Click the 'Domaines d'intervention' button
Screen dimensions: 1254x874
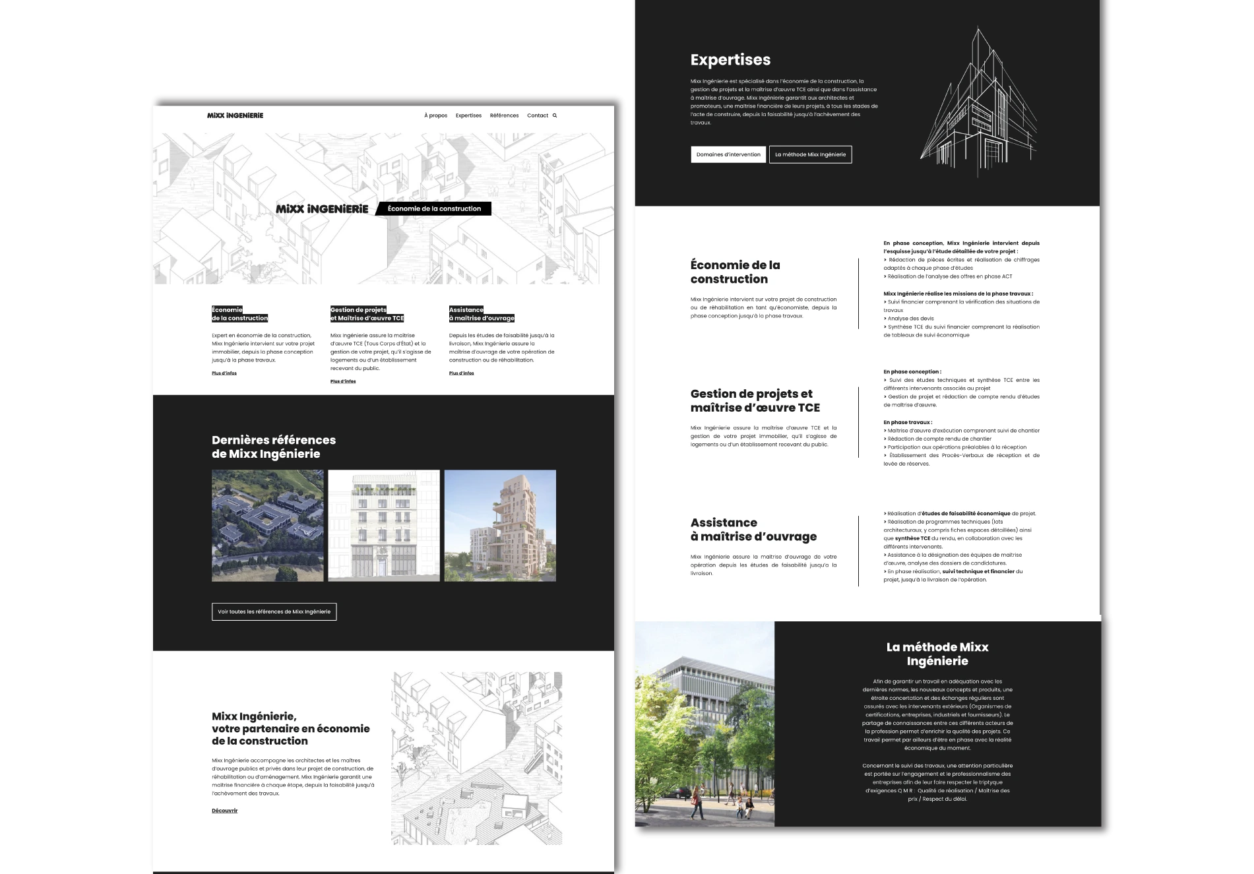[728, 154]
